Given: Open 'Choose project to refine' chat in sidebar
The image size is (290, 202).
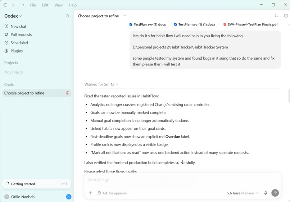Looking at the screenshot, I should click(x=37, y=93).
